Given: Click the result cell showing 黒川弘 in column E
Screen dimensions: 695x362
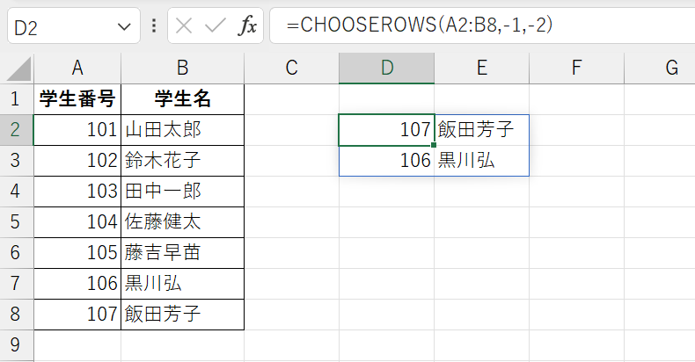Looking at the screenshot, I should point(481,161).
